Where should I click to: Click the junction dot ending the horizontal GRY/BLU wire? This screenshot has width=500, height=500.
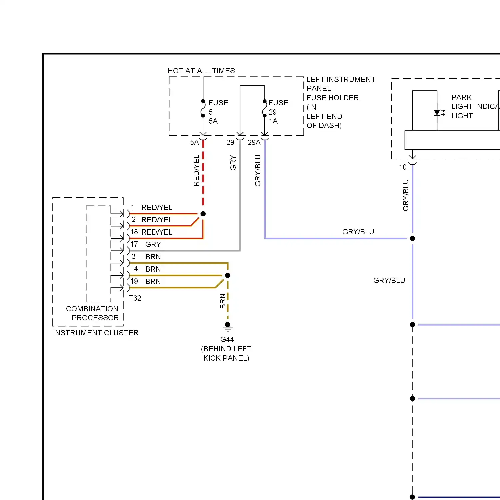412,238
